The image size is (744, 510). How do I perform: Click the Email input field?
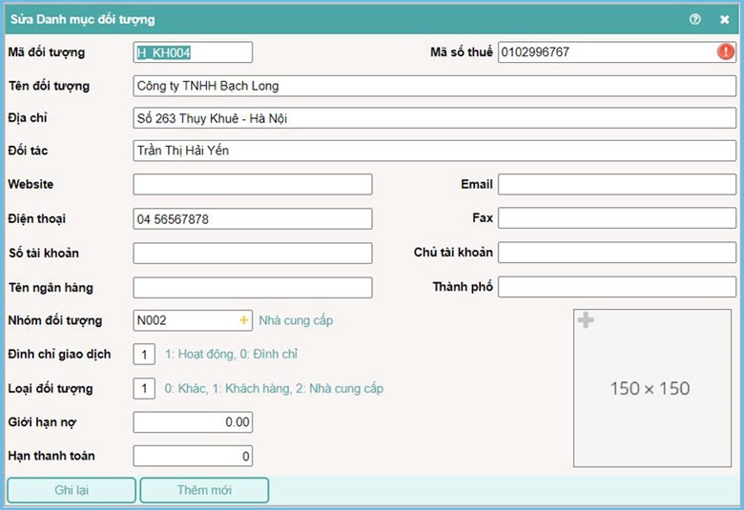[616, 184]
